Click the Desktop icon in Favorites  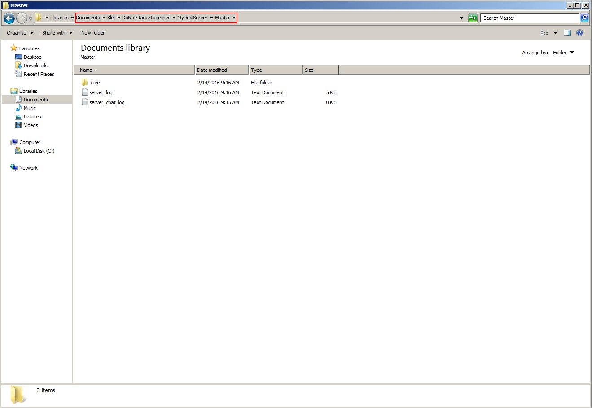pos(18,57)
